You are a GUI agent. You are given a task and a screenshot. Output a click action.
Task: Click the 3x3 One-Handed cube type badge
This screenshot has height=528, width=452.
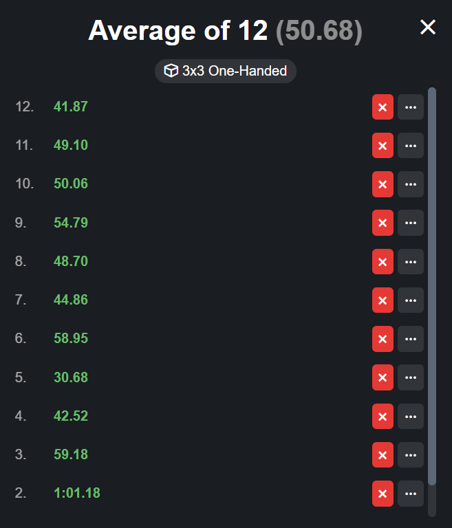pos(226,71)
